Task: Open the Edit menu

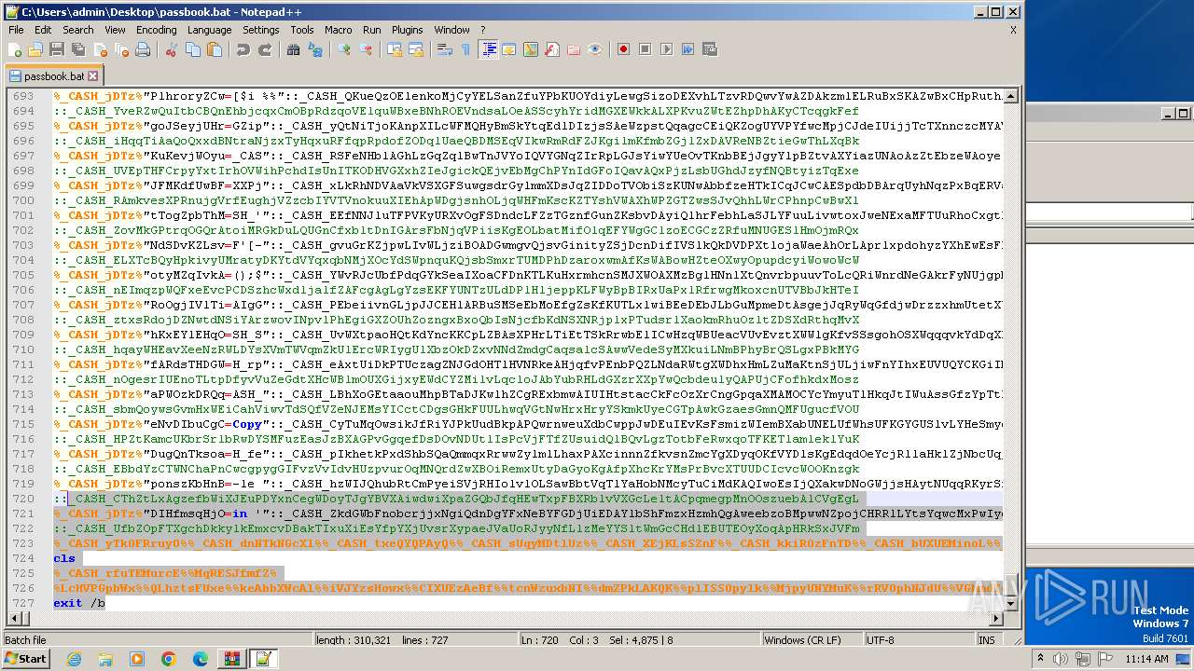Action: click(x=43, y=30)
